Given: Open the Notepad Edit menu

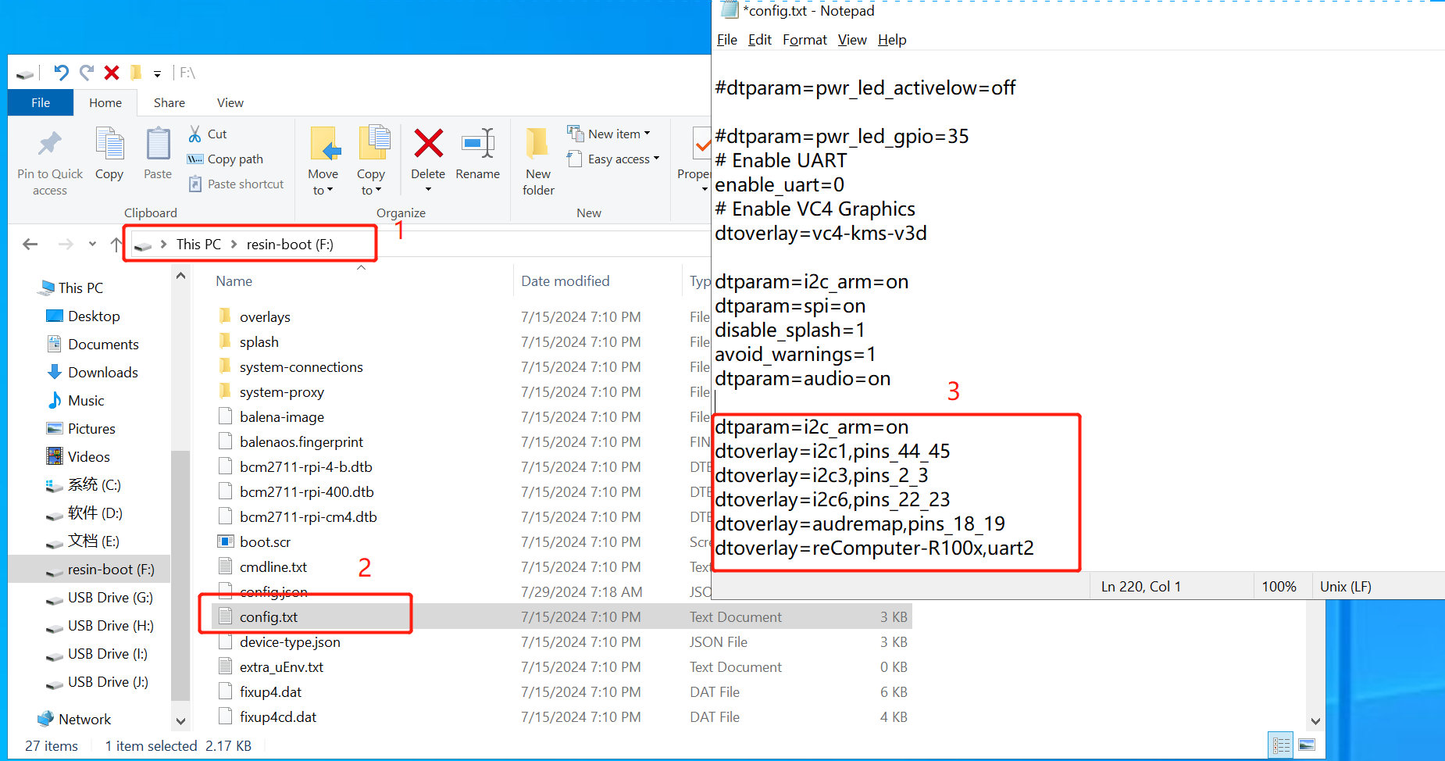Looking at the screenshot, I should coord(759,40).
